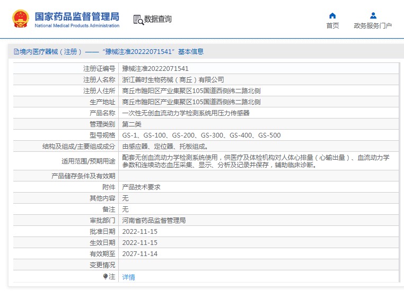Click the national emblem logo
The height and width of the screenshot is (291, 404).
(x=21, y=19)
